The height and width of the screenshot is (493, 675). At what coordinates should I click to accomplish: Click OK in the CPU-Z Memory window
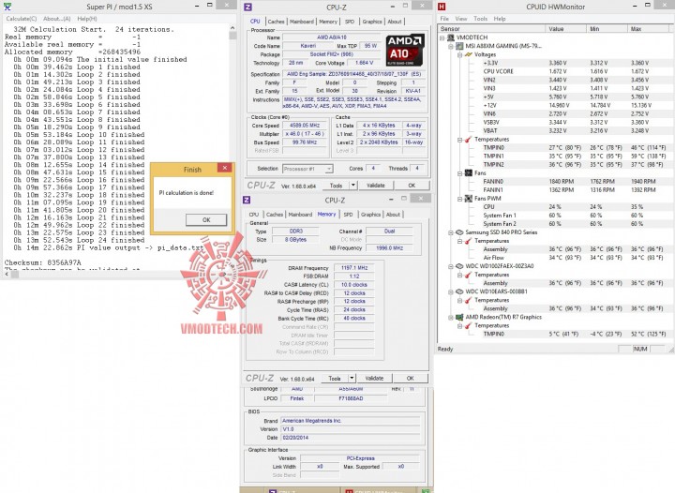tap(411, 378)
